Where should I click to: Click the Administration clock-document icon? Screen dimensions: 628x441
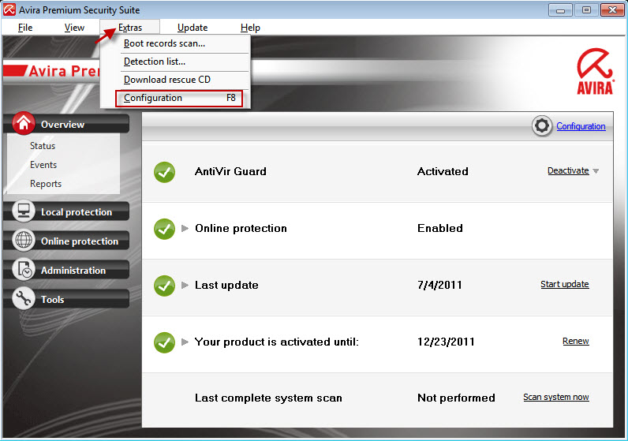pos(23,269)
